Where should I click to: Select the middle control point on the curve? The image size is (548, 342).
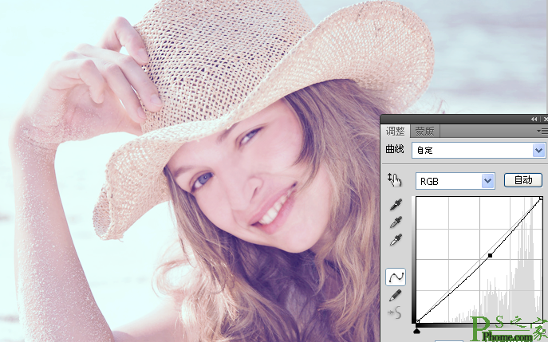490,256
